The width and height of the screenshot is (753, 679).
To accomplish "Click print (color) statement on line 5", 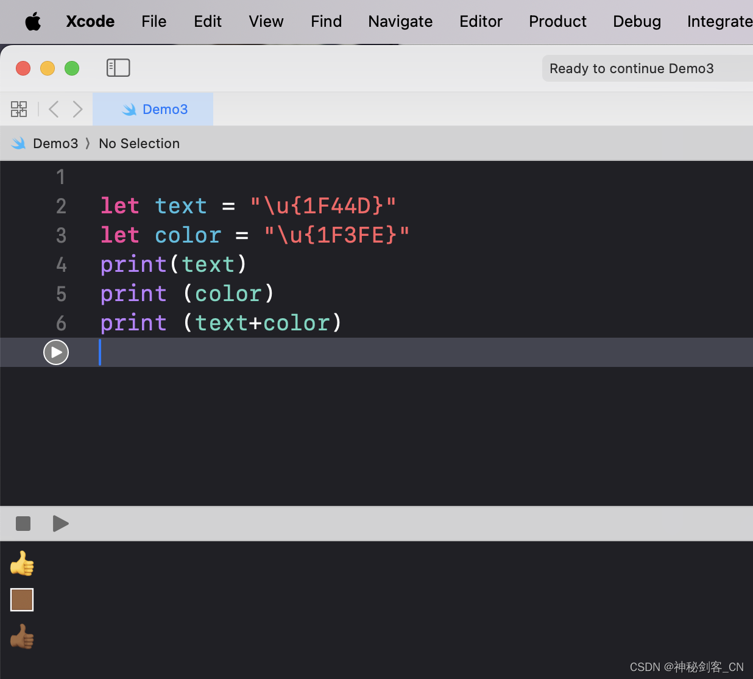I will pyautogui.click(x=188, y=294).
